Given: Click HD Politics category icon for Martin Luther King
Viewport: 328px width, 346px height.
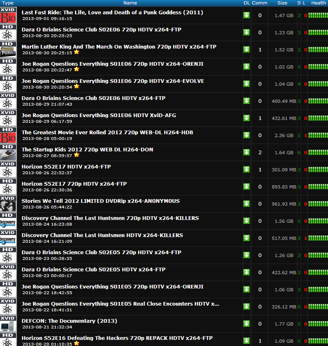Looking at the screenshot, I should tap(8, 49).
